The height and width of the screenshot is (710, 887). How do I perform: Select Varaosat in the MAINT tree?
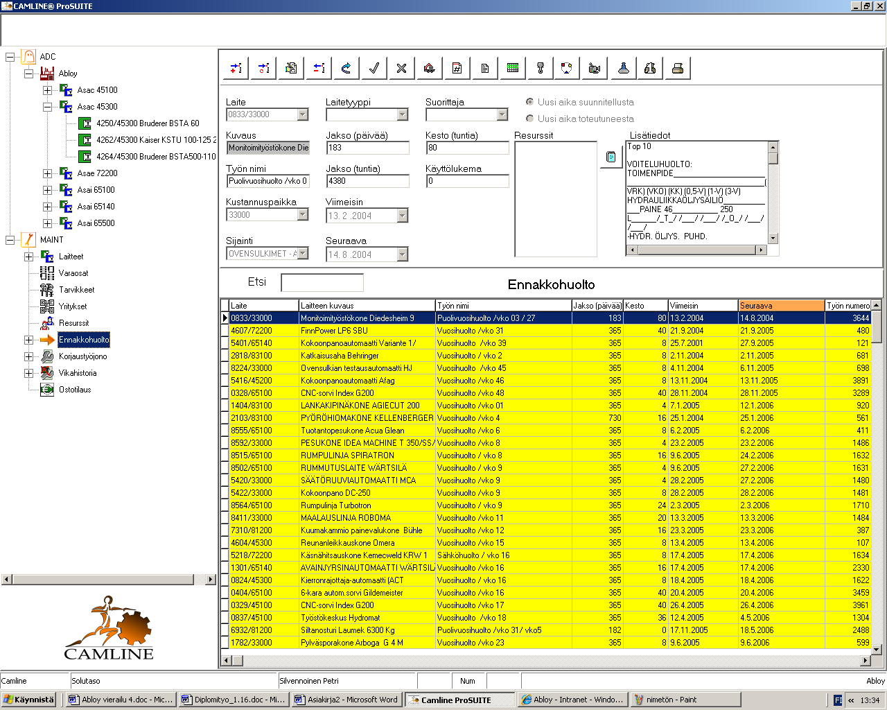pyautogui.click(x=73, y=273)
